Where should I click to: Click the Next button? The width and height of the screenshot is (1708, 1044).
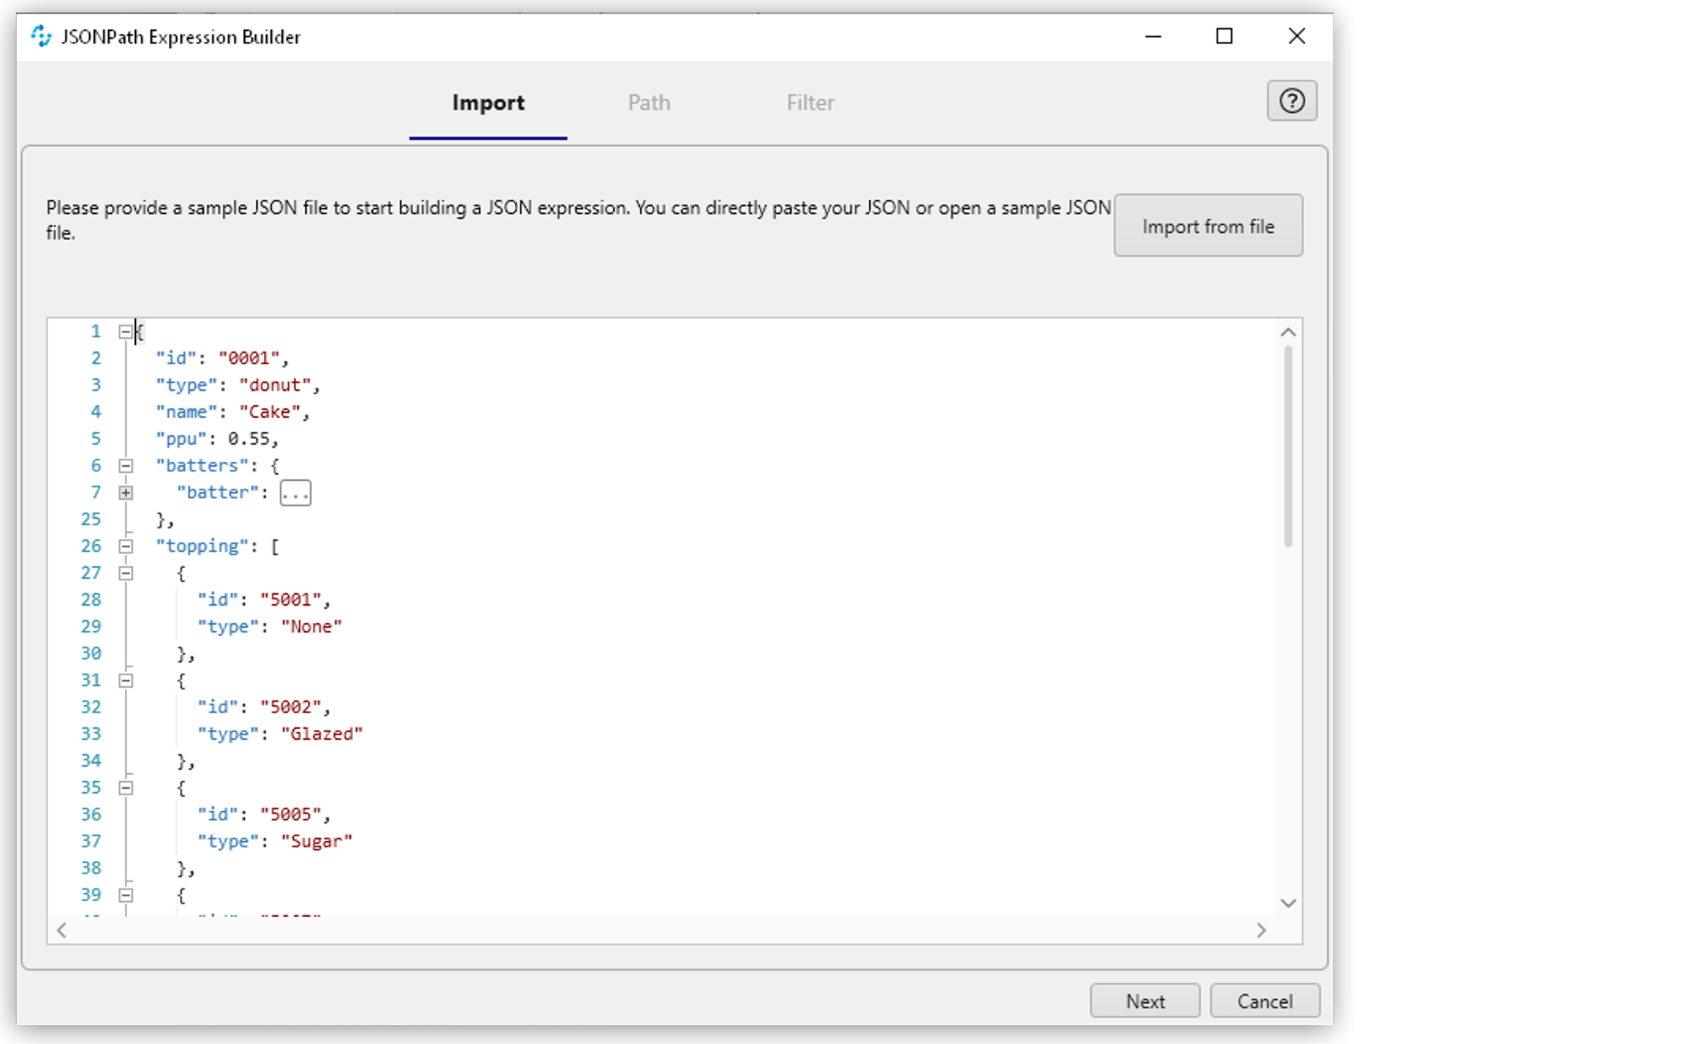click(1144, 1001)
